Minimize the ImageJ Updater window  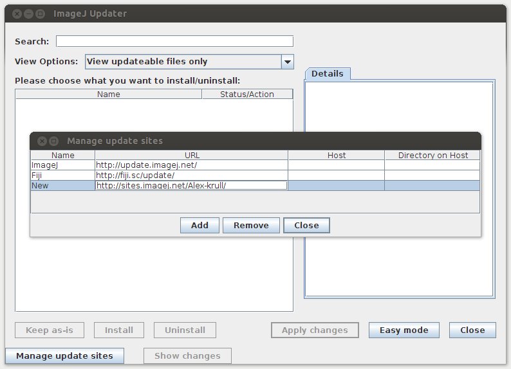click(29, 14)
